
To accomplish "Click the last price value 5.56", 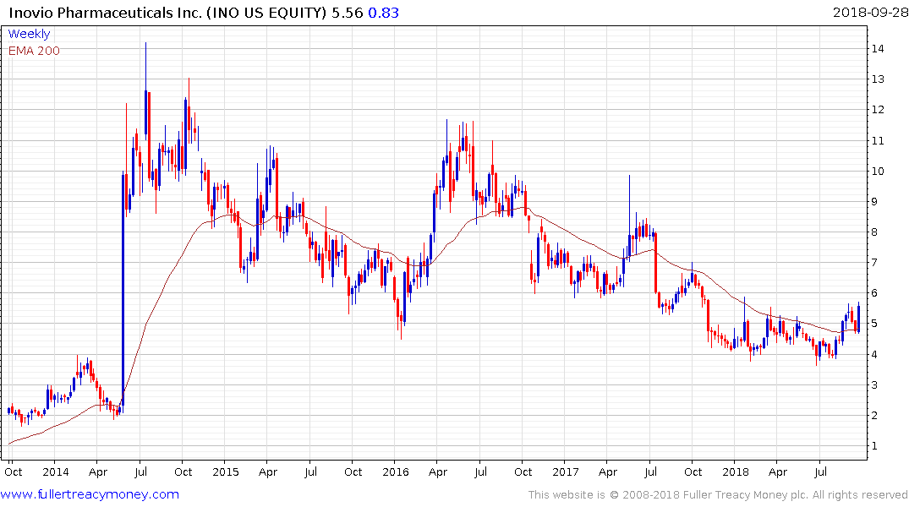I will click(348, 13).
